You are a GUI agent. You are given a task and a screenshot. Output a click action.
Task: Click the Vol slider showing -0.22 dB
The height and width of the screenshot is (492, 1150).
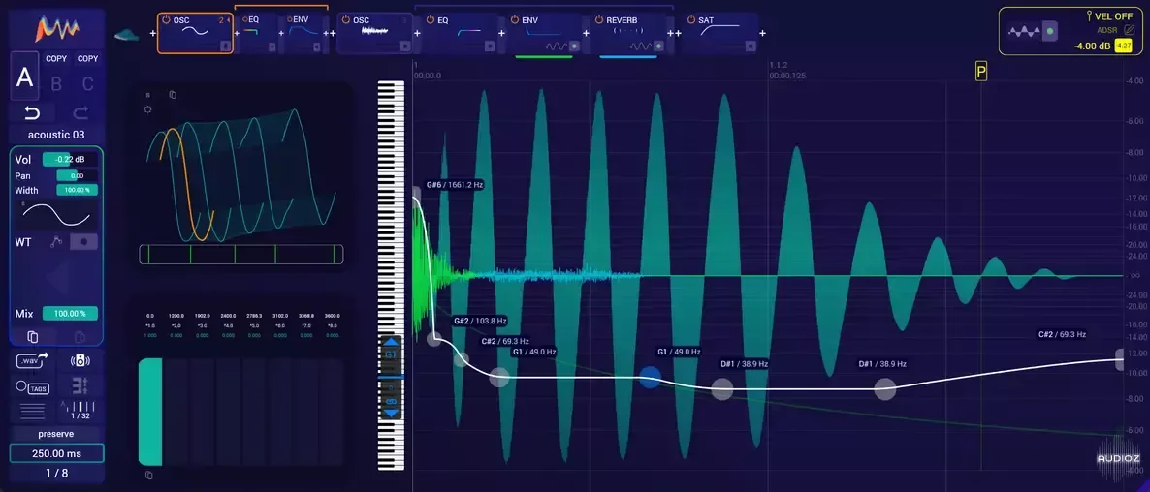tap(70, 160)
